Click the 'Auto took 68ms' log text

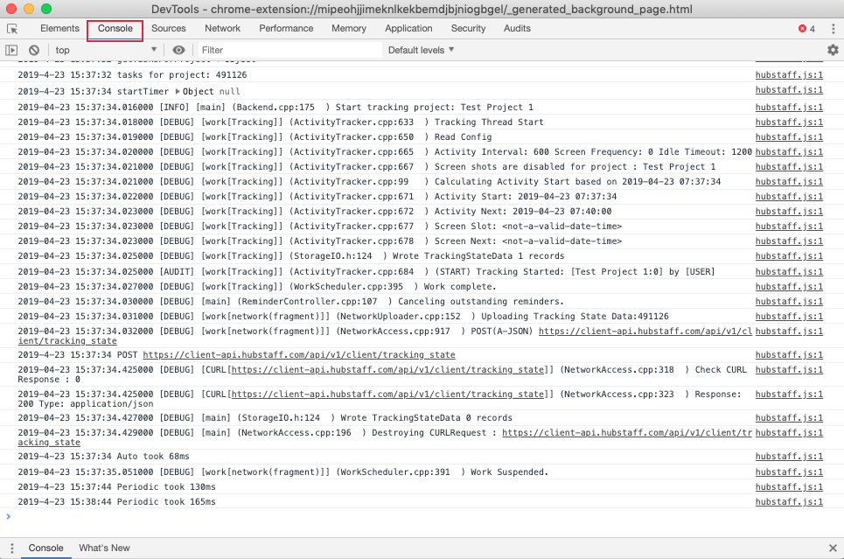pos(153,457)
